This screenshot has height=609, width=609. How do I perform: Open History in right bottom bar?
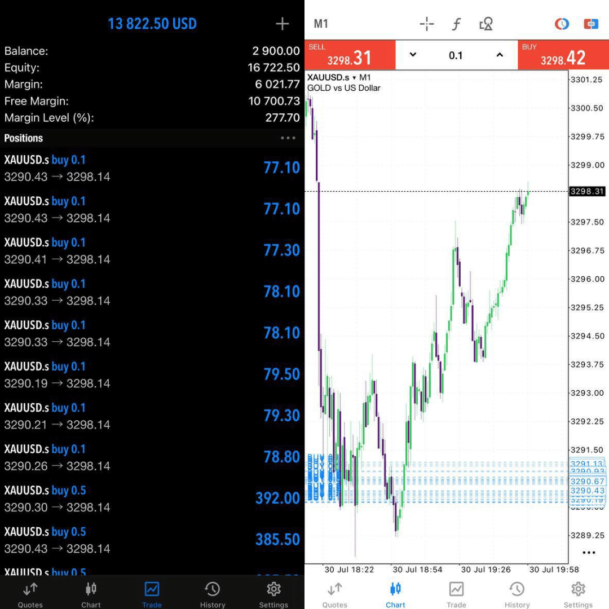pyautogui.click(x=517, y=594)
